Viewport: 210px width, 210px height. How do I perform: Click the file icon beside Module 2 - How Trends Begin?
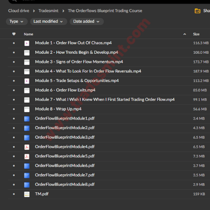tap(27, 52)
